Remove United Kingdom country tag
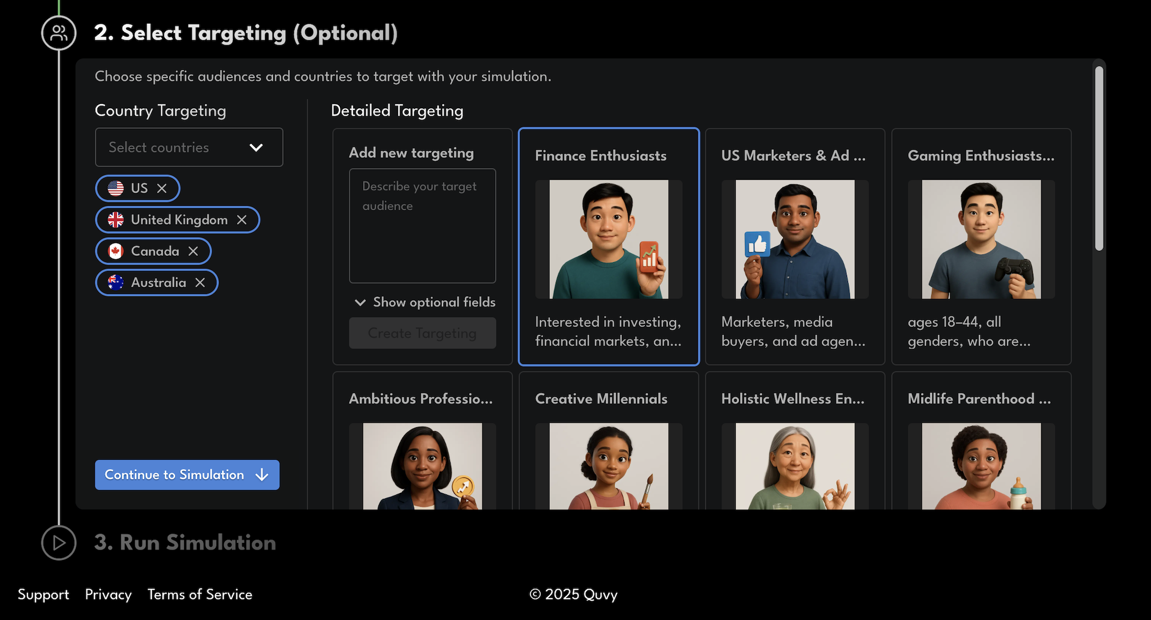 (242, 220)
